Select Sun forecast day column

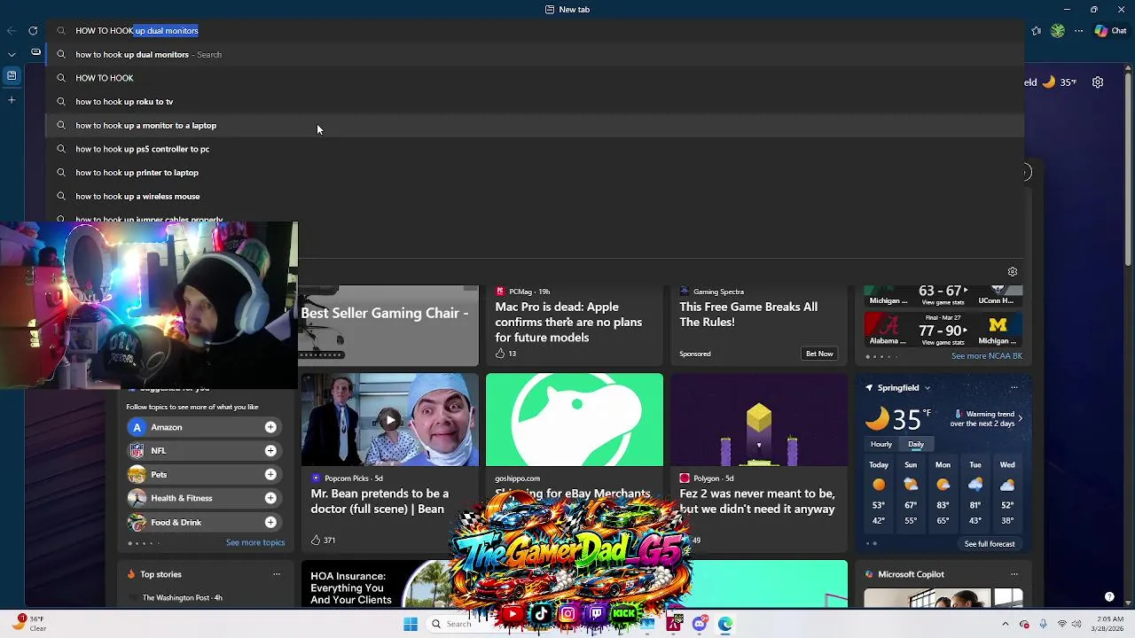pyautogui.click(x=911, y=493)
